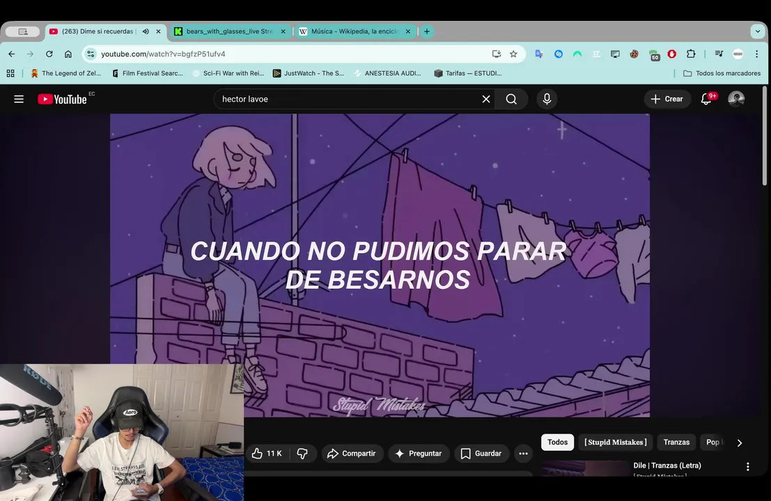This screenshot has height=501, width=771.
Task: Bookmark this page with the star
Action: tap(513, 54)
